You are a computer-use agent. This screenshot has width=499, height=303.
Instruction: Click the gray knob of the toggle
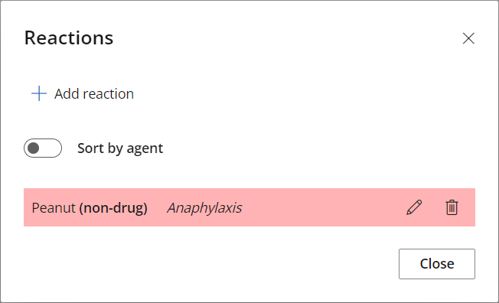pyautogui.click(x=34, y=148)
